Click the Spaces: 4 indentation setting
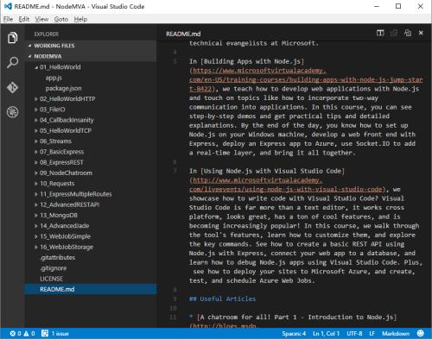The height and width of the screenshot is (339, 432). point(294,334)
